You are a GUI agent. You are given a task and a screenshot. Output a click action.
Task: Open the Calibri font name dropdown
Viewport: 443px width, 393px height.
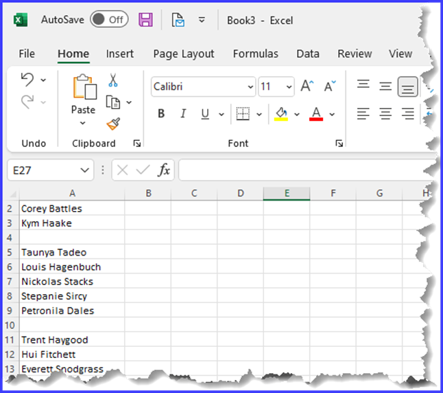250,87
